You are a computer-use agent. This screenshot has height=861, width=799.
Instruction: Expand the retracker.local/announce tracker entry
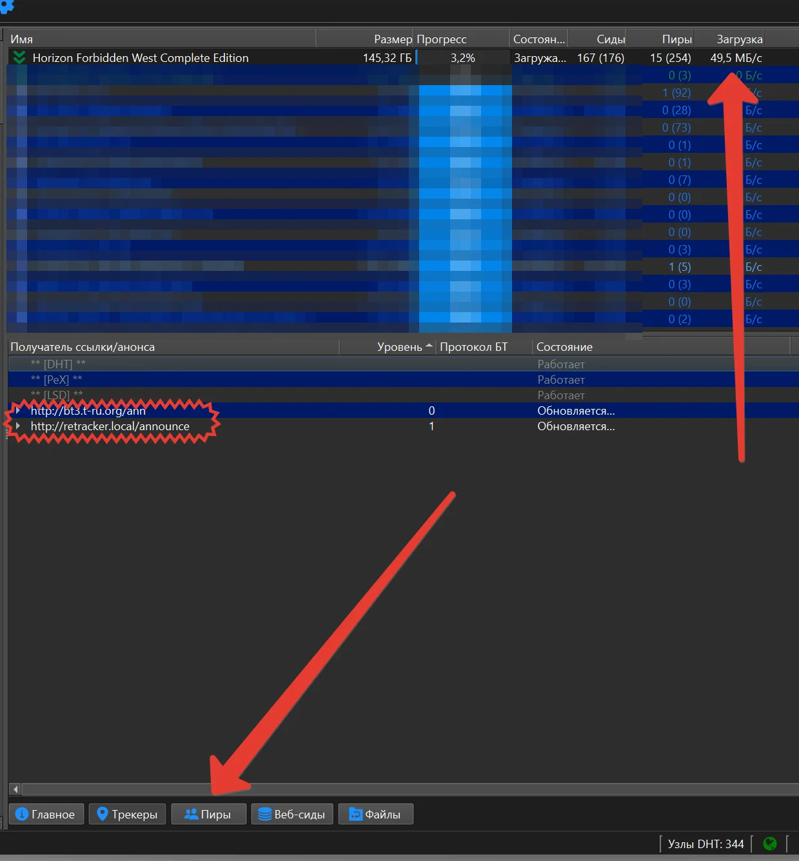(18, 426)
